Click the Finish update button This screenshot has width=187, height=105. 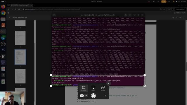[x=180, y=9]
